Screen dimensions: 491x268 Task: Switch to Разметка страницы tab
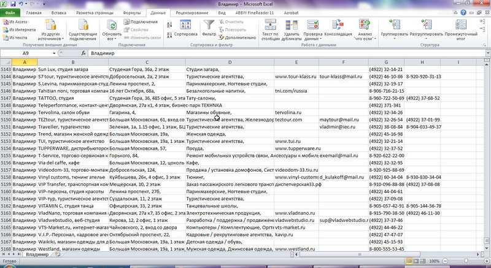click(x=95, y=13)
